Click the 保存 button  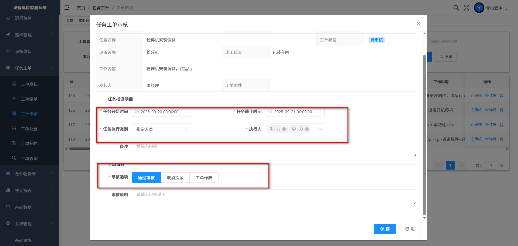(384, 229)
